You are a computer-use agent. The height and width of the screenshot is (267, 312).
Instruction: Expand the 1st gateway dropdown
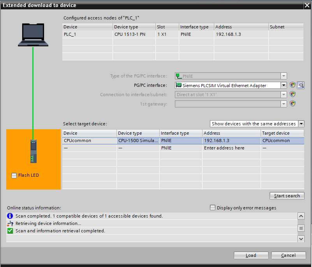[284, 104]
